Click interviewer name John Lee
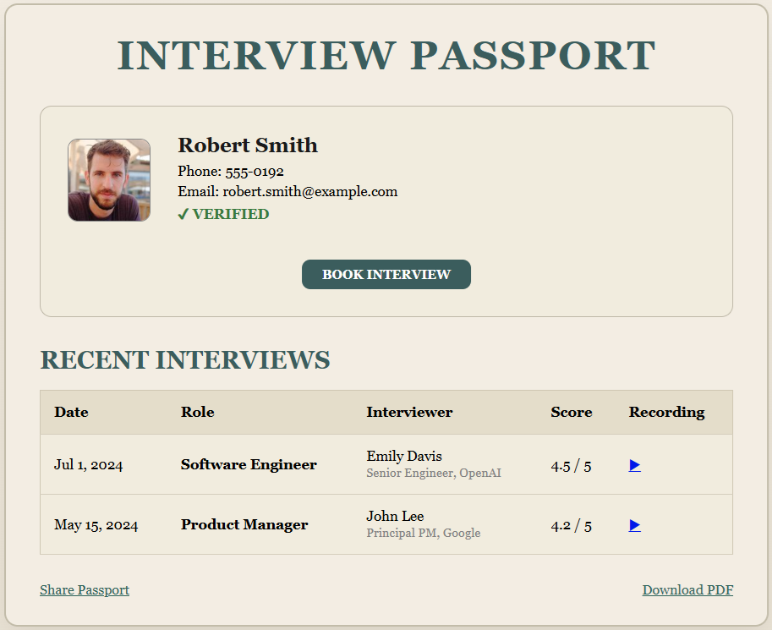Viewport: 772px width, 630px height. tap(395, 517)
